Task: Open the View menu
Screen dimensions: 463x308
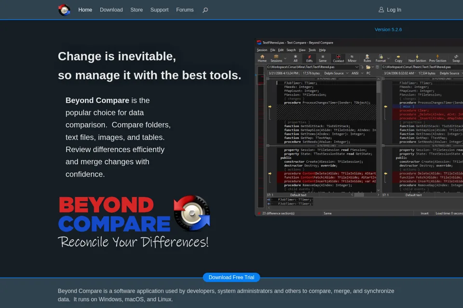Action: [x=302, y=50]
